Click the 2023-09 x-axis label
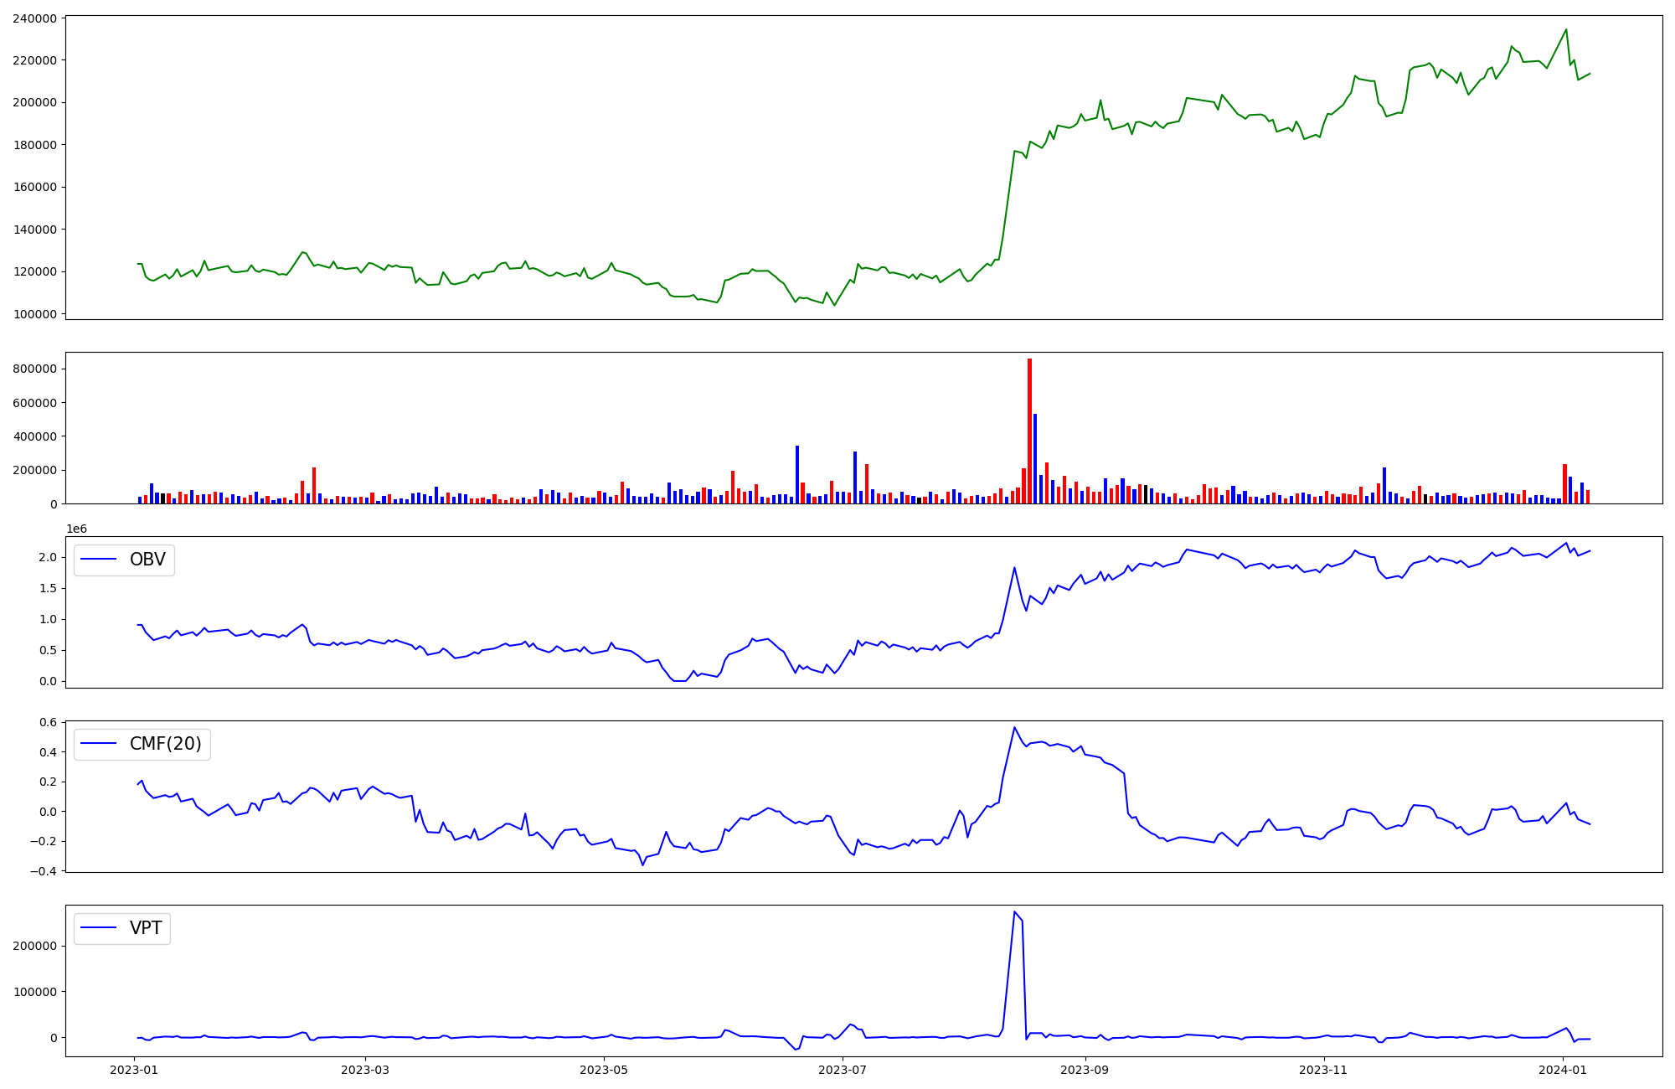The height and width of the screenshot is (1089, 1675). click(x=1085, y=1070)
